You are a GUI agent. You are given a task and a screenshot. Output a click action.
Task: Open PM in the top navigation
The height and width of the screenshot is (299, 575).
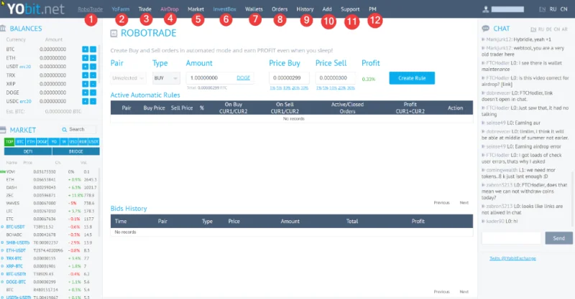(x=372, y=9)
